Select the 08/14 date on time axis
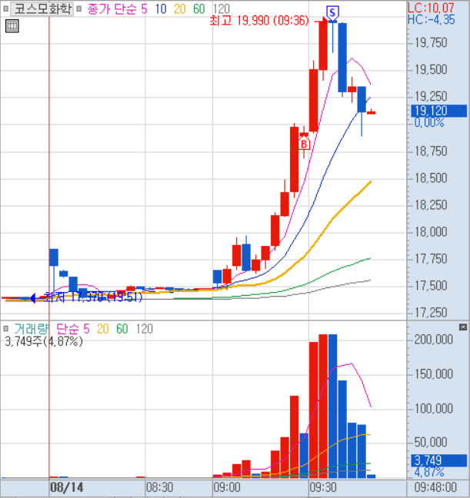 (x=66, y=488)
